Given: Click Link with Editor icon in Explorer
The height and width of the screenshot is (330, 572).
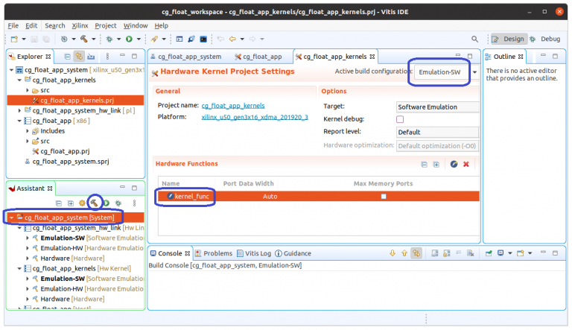Looking at the screenshot, I should coord(79,57).
